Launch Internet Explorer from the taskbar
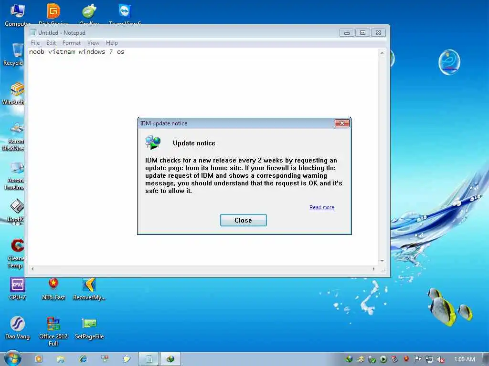489x366 pixels. coord(83,359)
